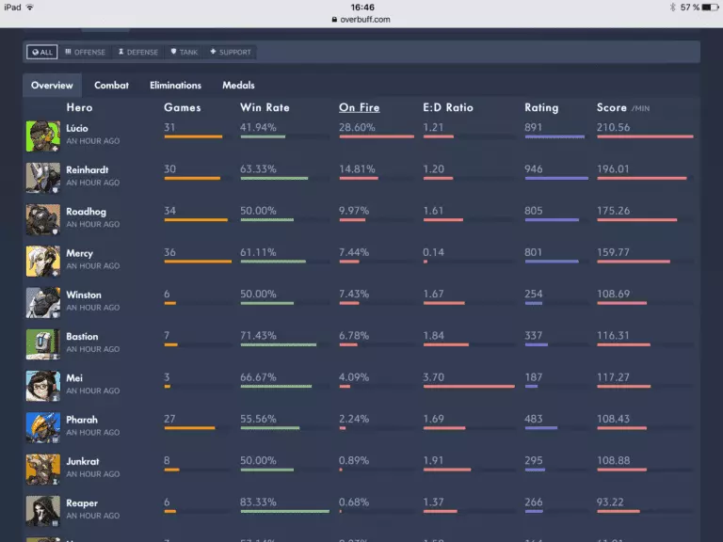The height and width of the screenshot is (542, 723).
Task: Select Lúcio on fire value 28.60%
Action: point(357,127)
